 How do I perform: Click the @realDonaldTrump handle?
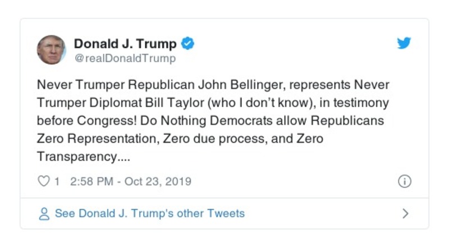tap(125, 58)
